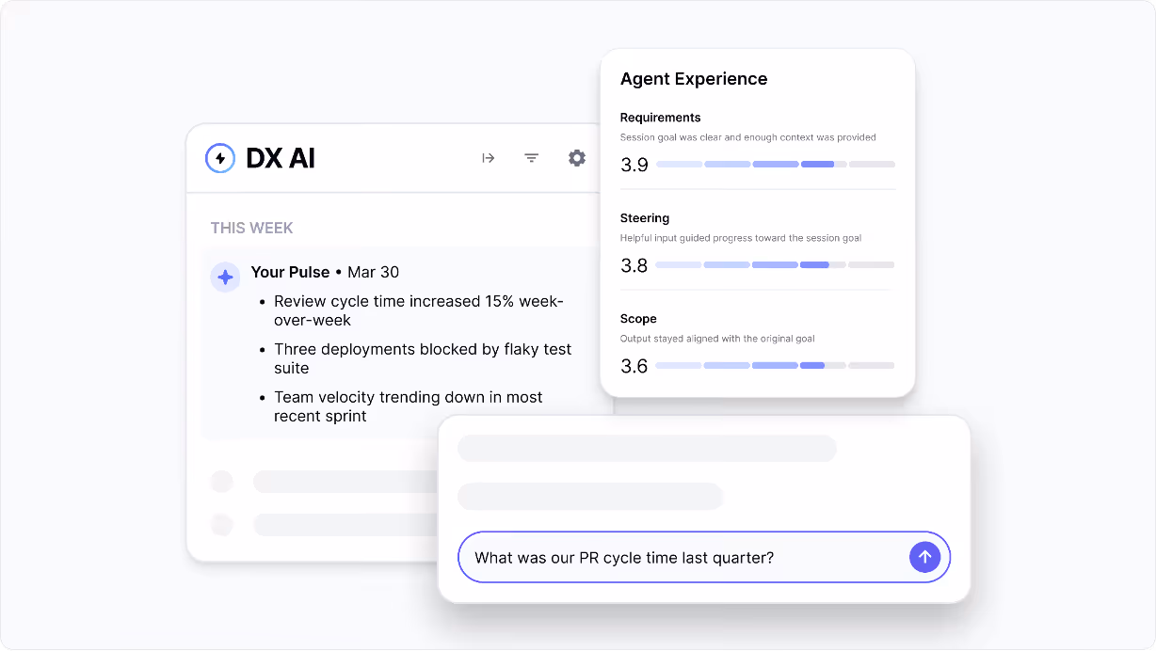Select the DX AI title text

coord(281,158)
